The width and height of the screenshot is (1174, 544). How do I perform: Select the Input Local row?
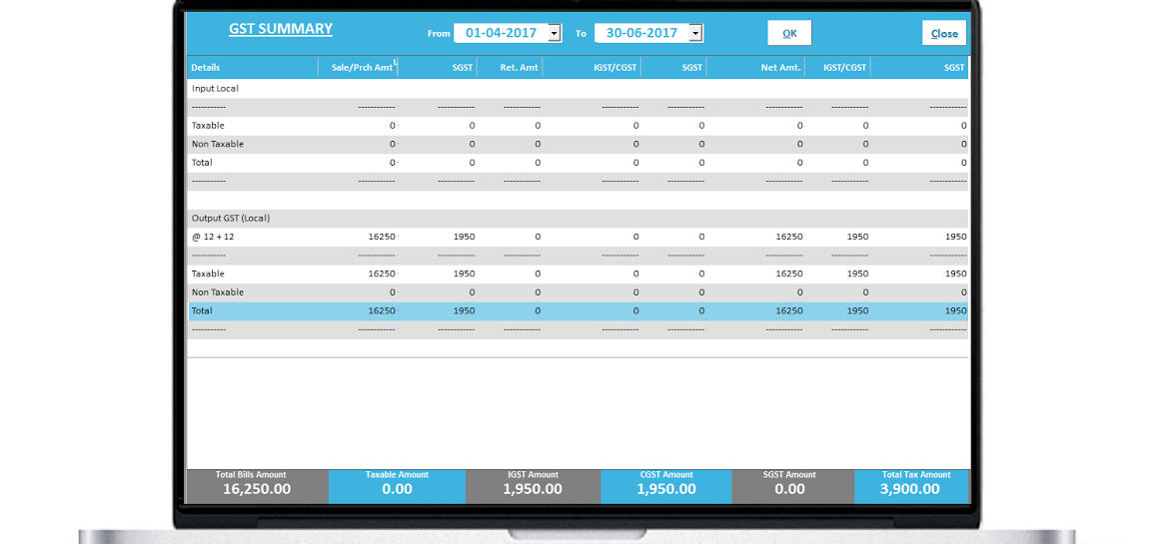[579, 88]
